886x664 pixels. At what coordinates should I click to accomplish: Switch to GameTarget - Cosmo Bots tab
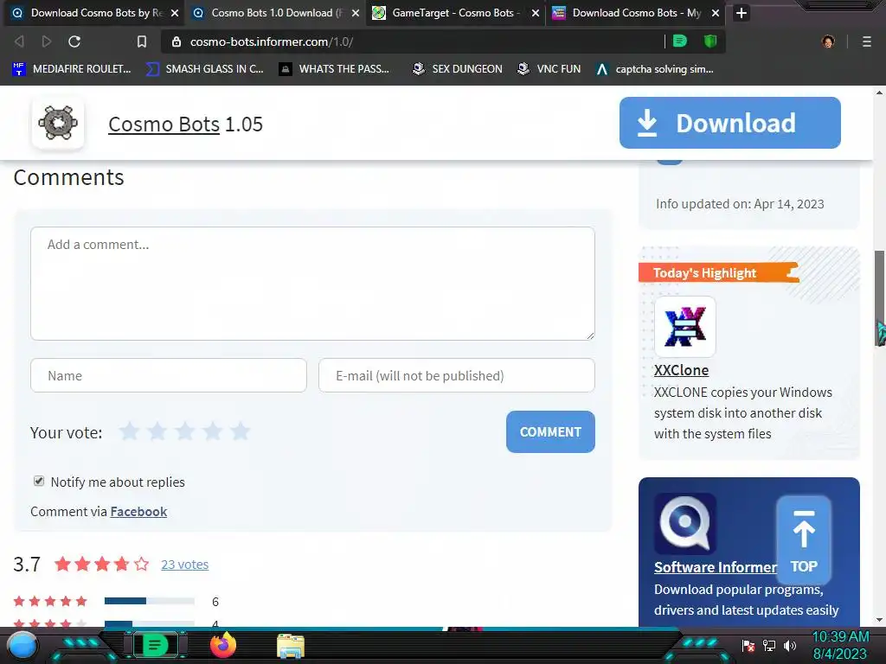point(455,13)
